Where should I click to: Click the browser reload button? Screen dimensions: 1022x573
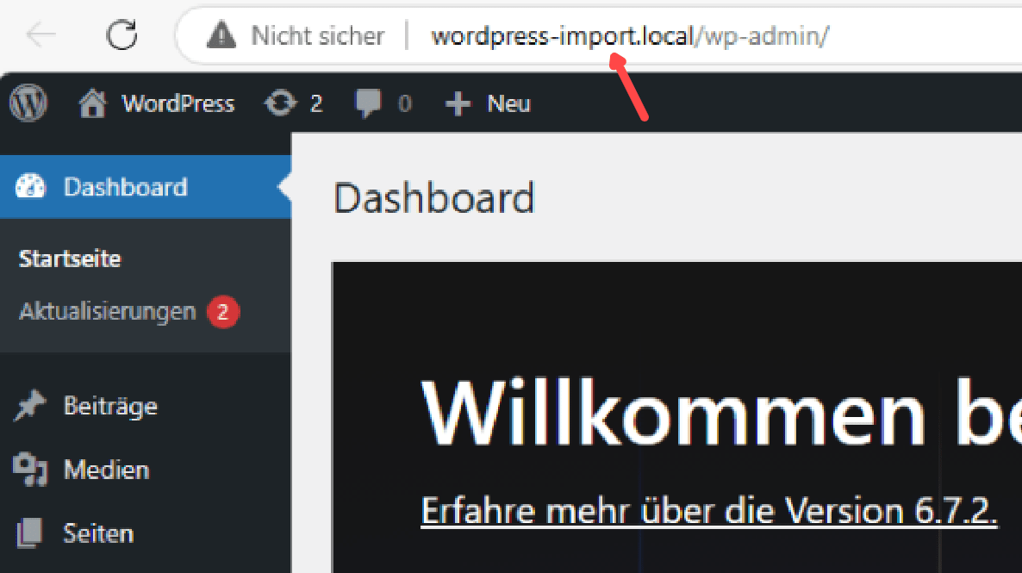point(122,35)
